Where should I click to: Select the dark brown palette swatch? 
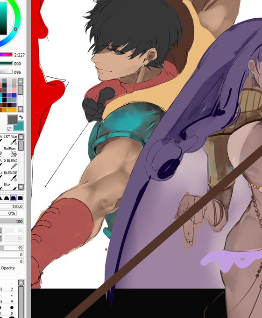[x=5, y=105]
